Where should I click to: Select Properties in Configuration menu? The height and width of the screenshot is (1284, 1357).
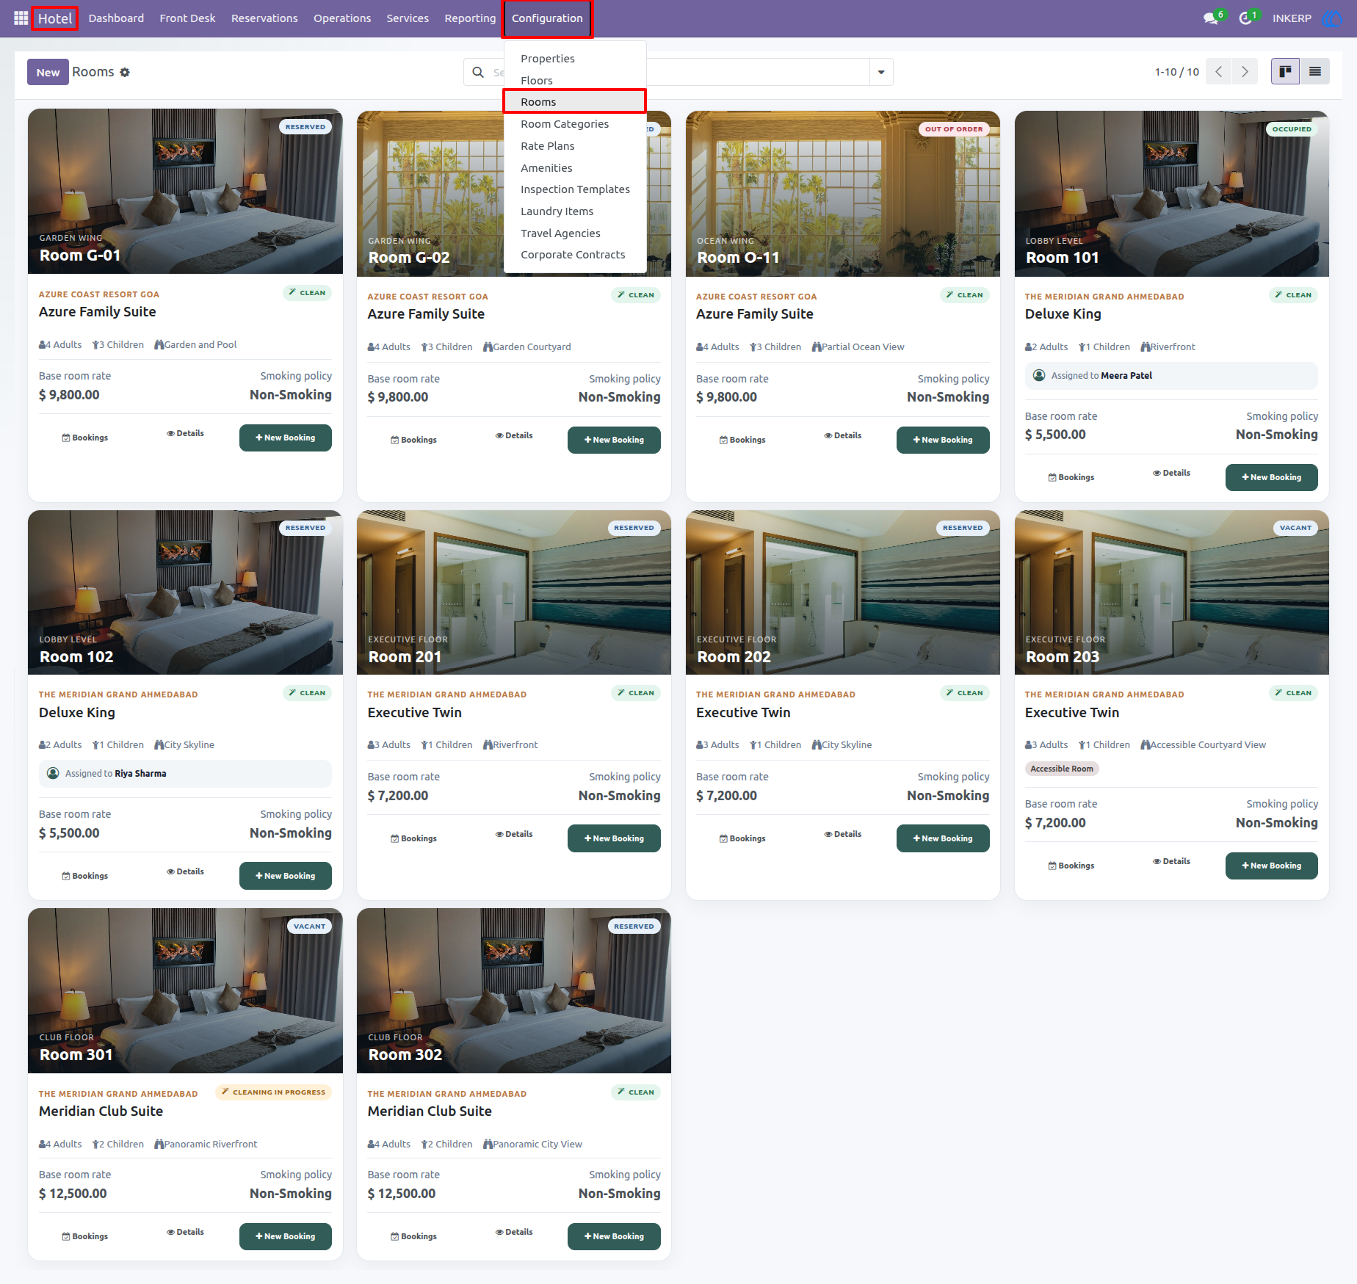click(575, 59)
